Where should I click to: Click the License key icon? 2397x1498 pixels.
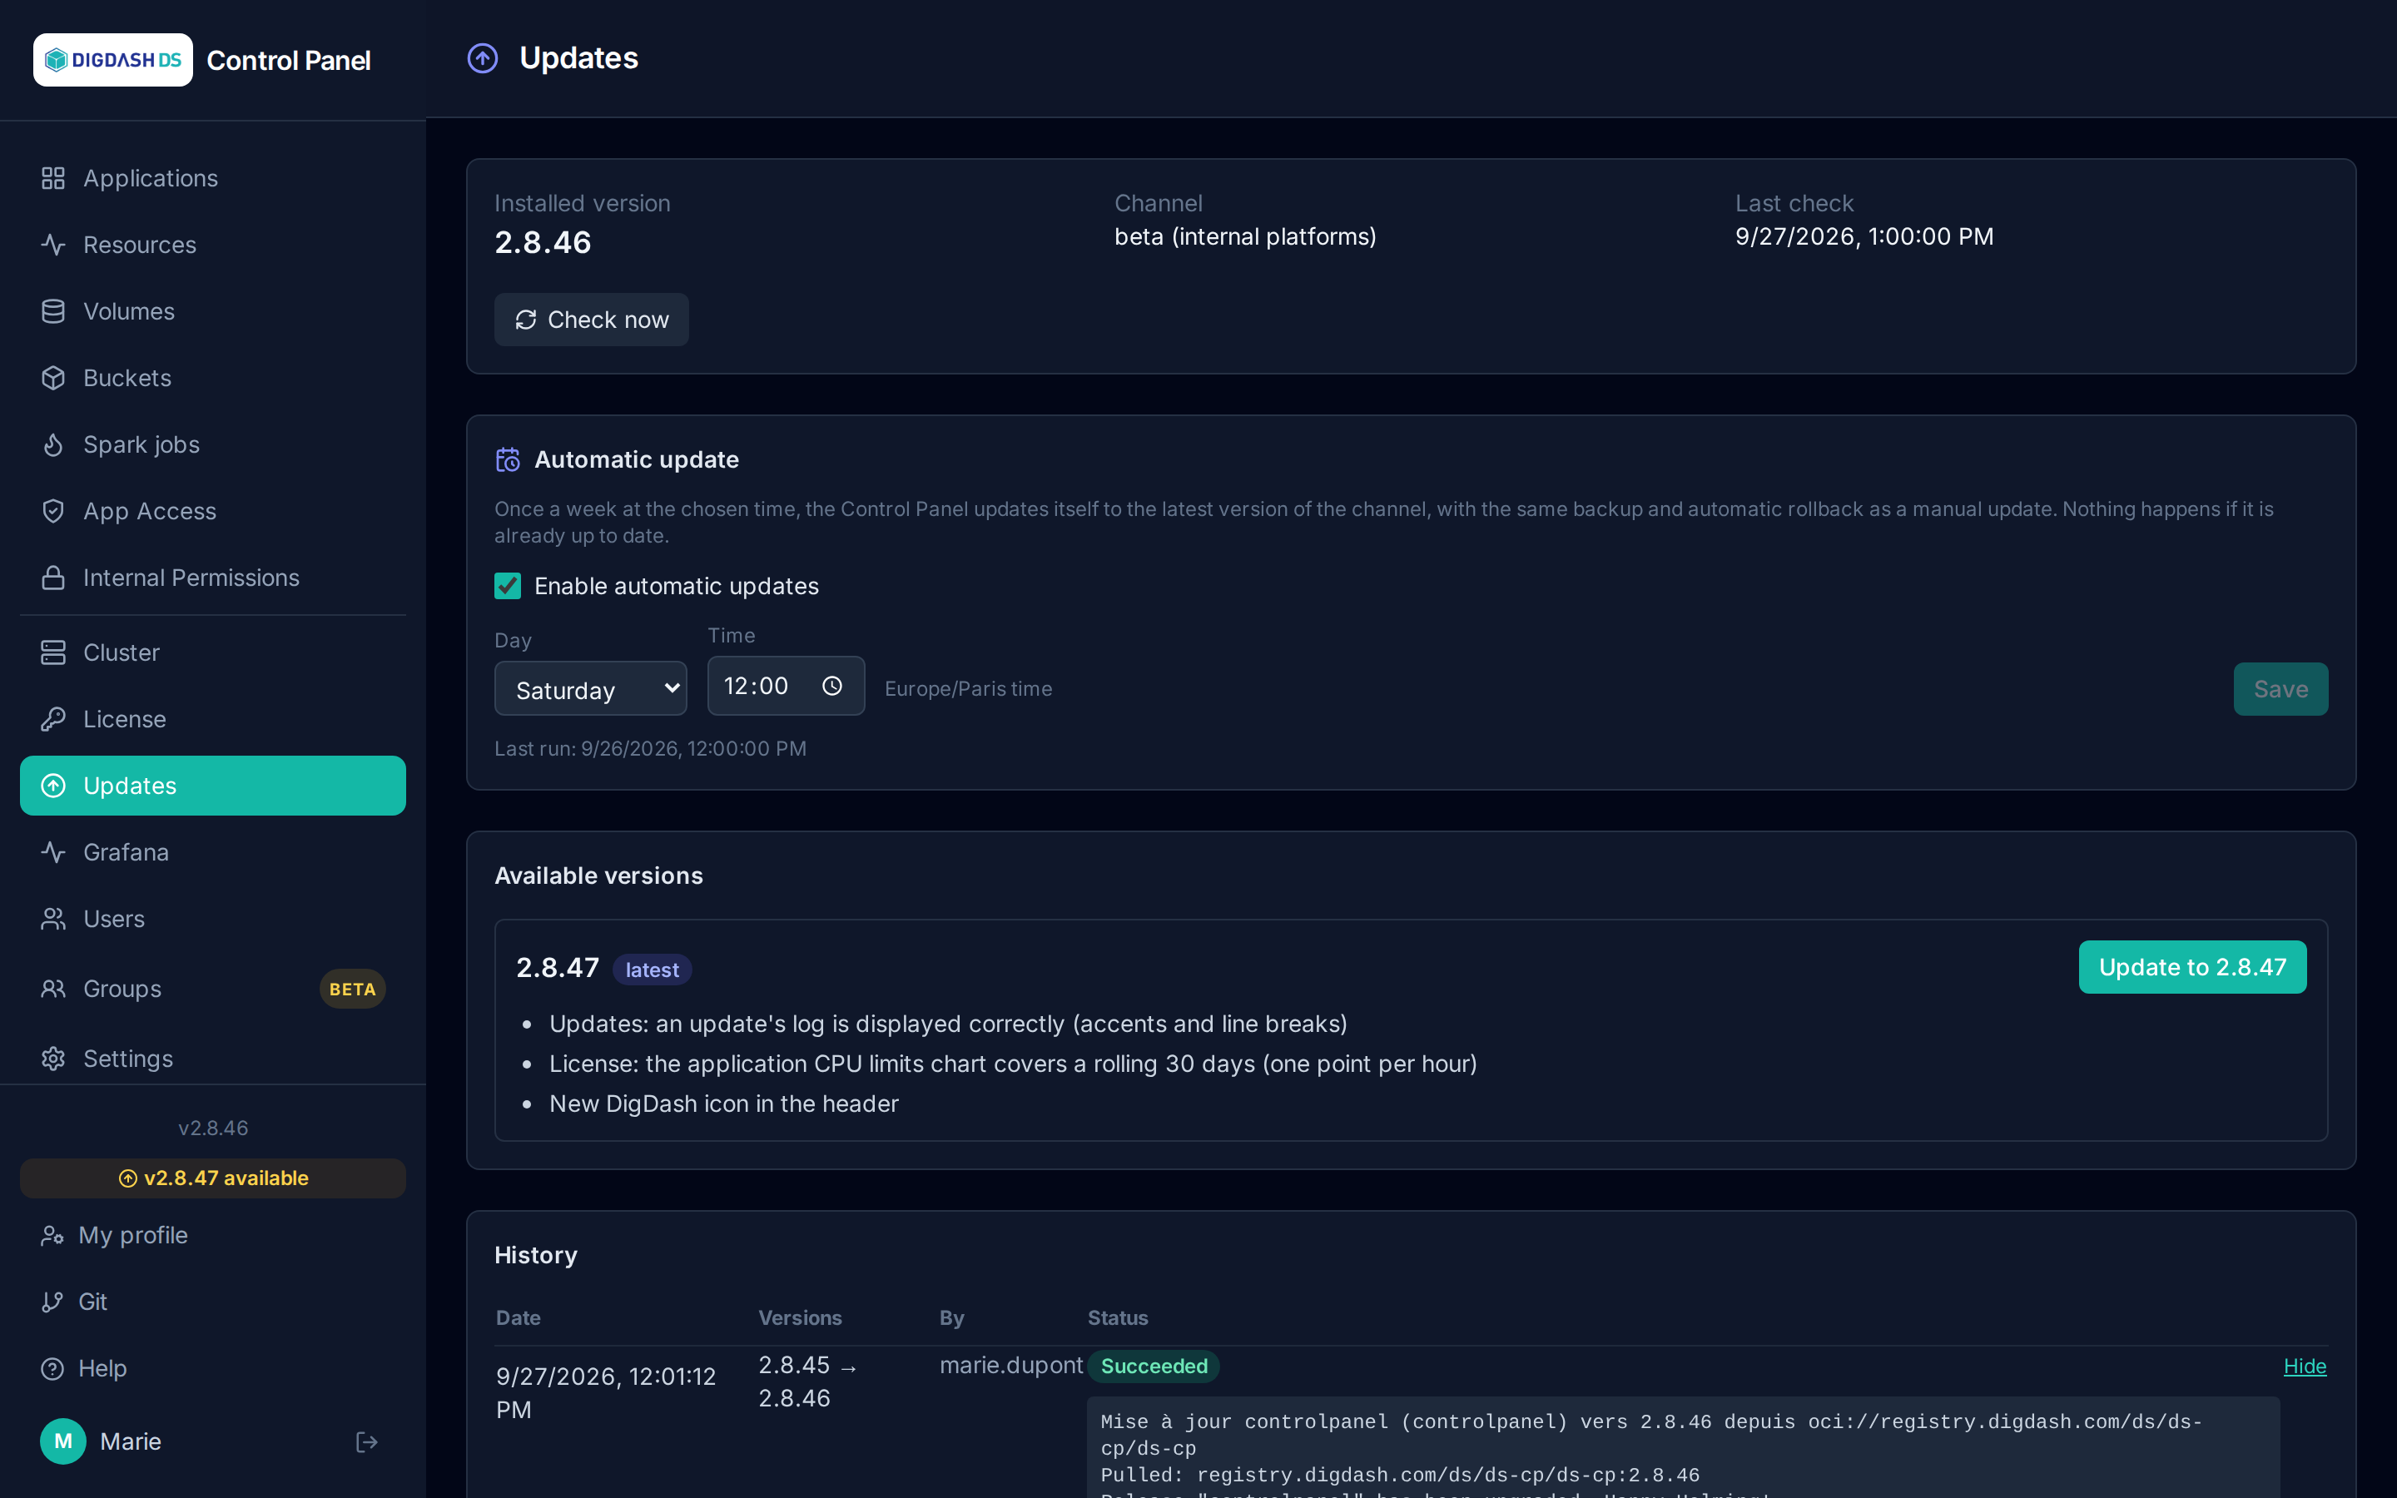53,719
